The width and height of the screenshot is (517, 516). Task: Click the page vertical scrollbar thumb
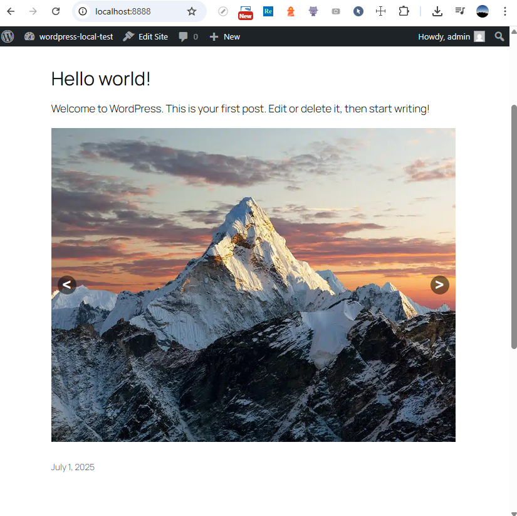(514, 227)
